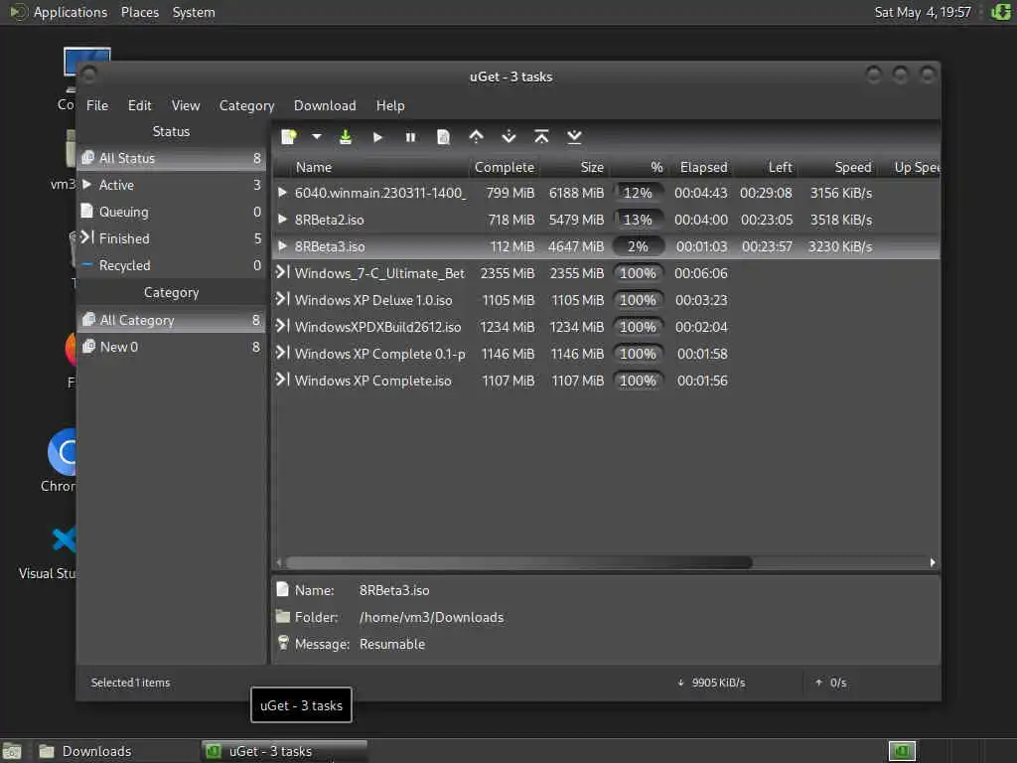This screenshot has width=1017, height=763.
Task: Open the Help menu
Action: 389,105
